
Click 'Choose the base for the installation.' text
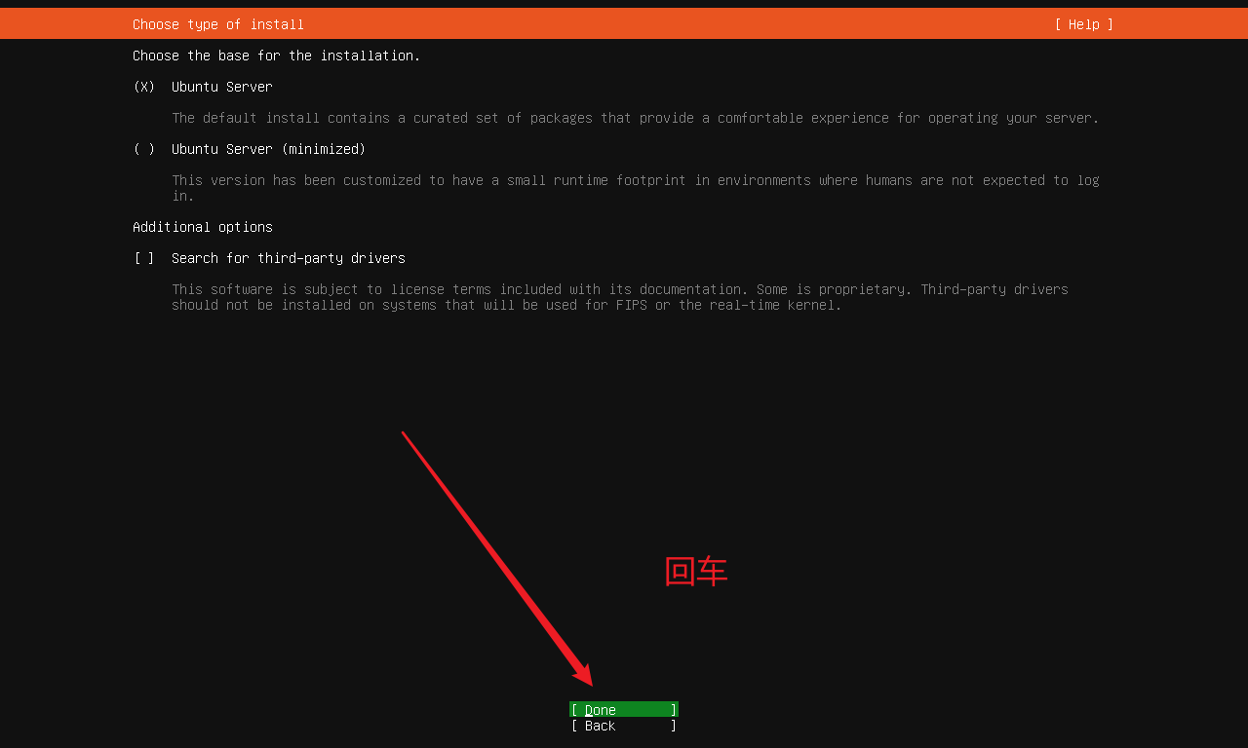[x=277, y=56]
